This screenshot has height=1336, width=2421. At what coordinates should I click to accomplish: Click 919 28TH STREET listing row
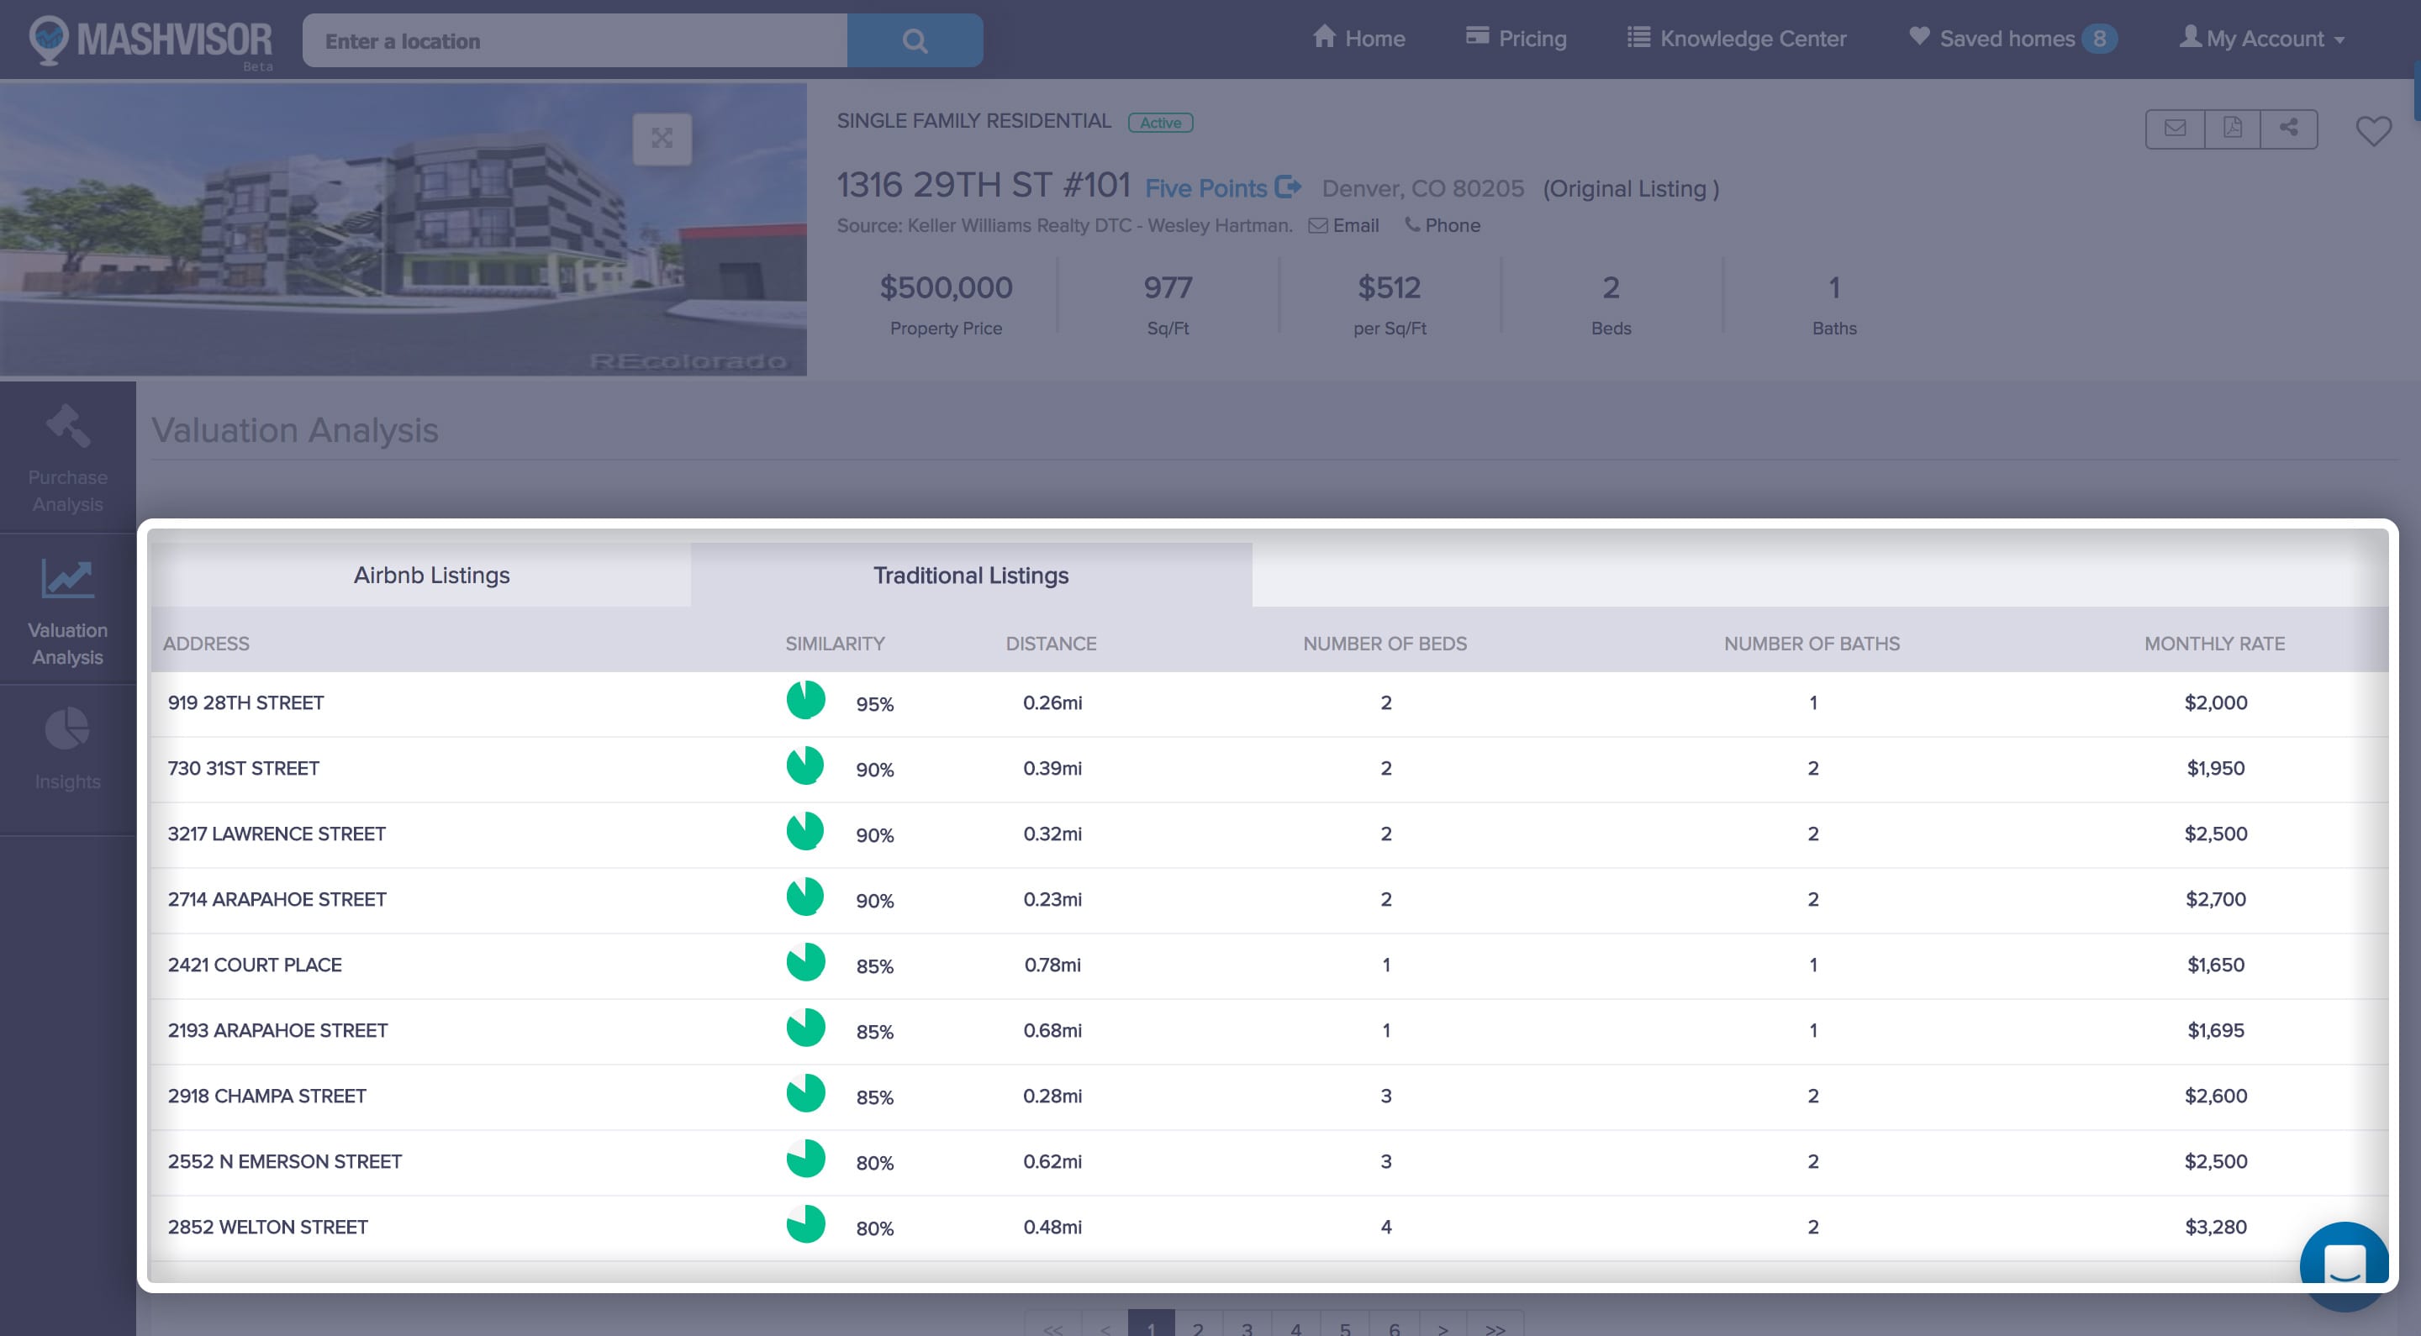(x=246, y=702)
